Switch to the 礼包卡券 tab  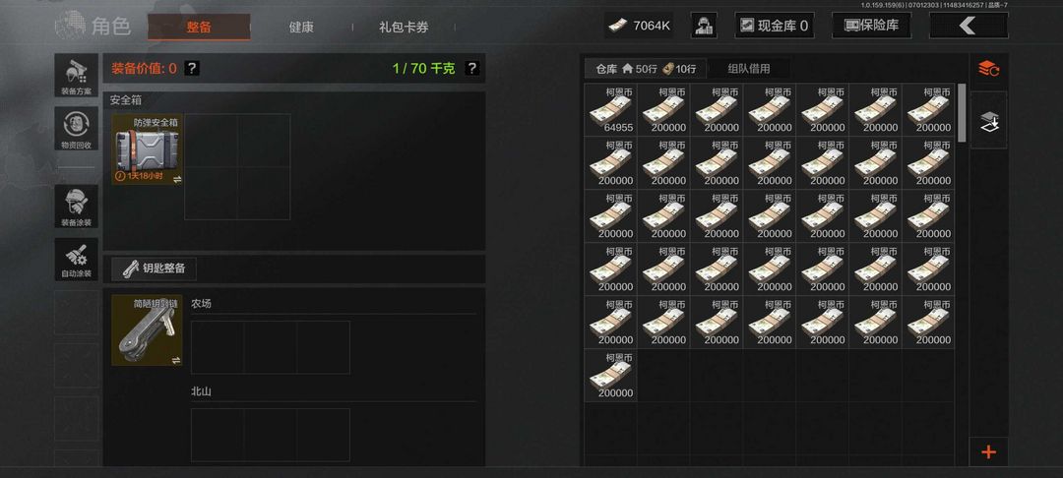tap(404, 28)
